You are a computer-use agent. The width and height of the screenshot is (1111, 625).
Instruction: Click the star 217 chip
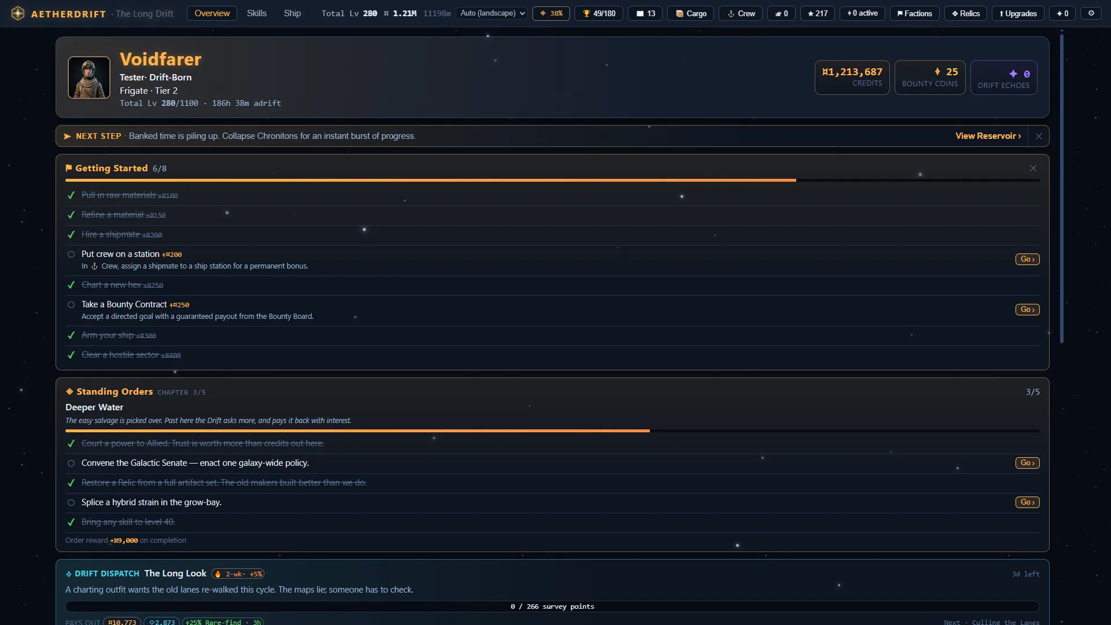point(817,13)
